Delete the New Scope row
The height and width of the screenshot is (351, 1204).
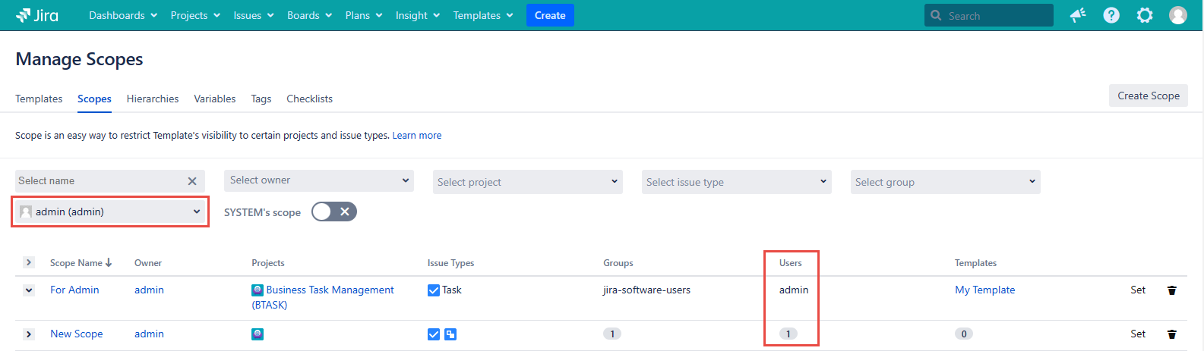pyautogui.click(x=1172, y=334)
